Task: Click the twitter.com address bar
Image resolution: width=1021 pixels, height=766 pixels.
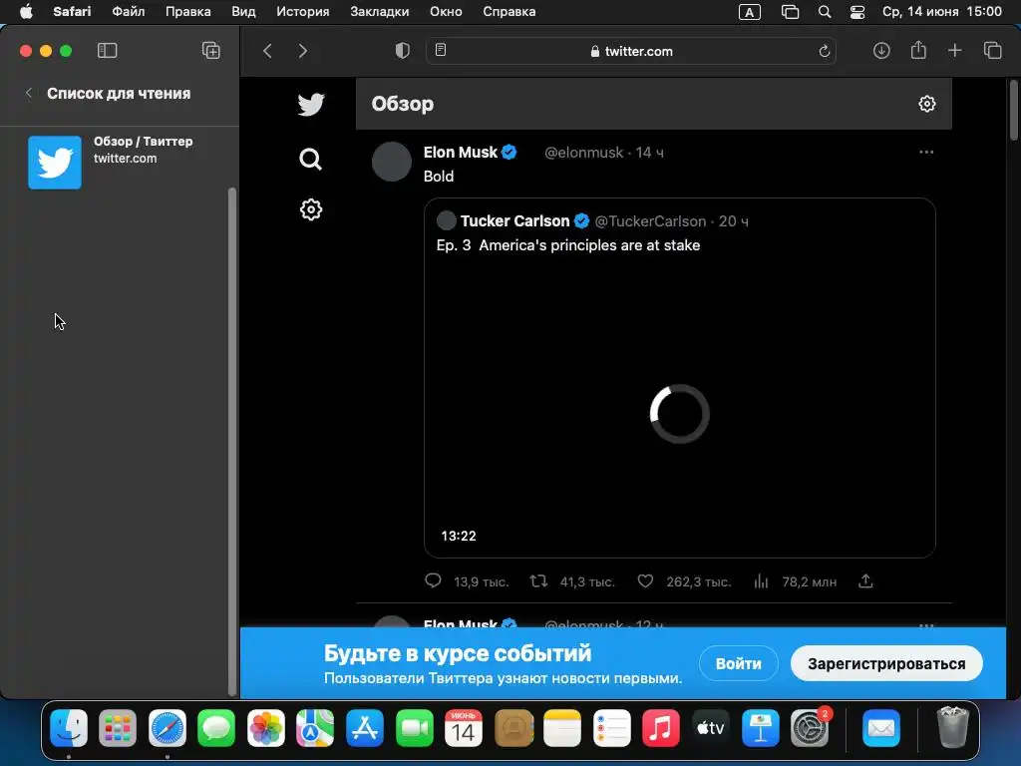Action: click(x=631, y=51)
